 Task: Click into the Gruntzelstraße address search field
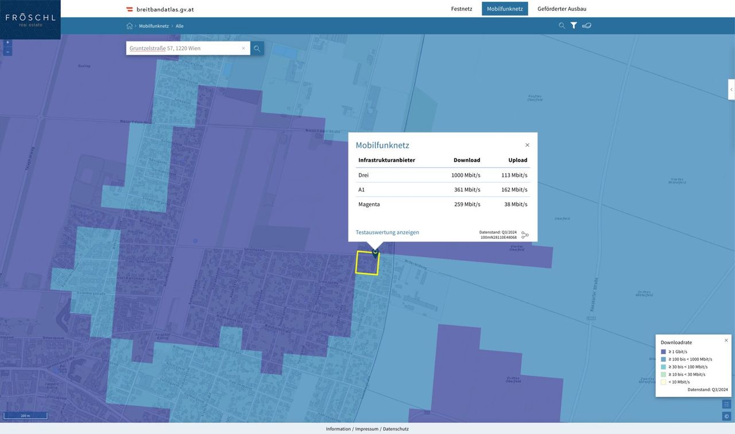click(184, 48)
